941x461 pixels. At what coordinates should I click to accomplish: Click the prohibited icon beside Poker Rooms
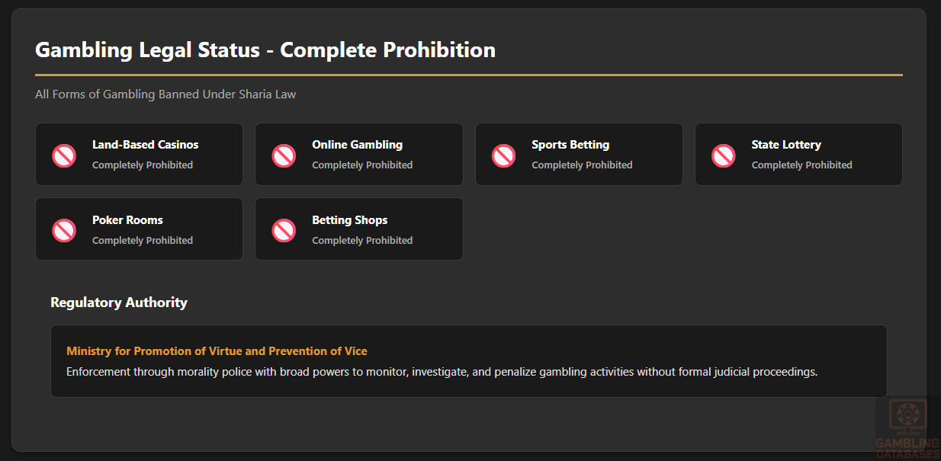pos(64,230)
